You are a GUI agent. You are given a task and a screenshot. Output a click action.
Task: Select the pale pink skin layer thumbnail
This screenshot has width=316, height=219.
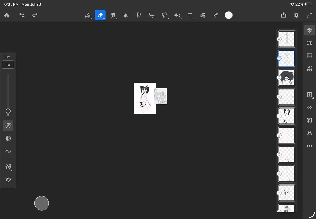tap(287, 135)
